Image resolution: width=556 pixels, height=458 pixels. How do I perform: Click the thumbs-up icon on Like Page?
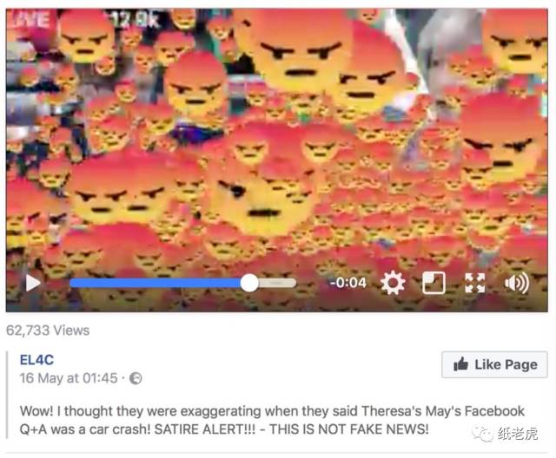(x=460, y=363)
